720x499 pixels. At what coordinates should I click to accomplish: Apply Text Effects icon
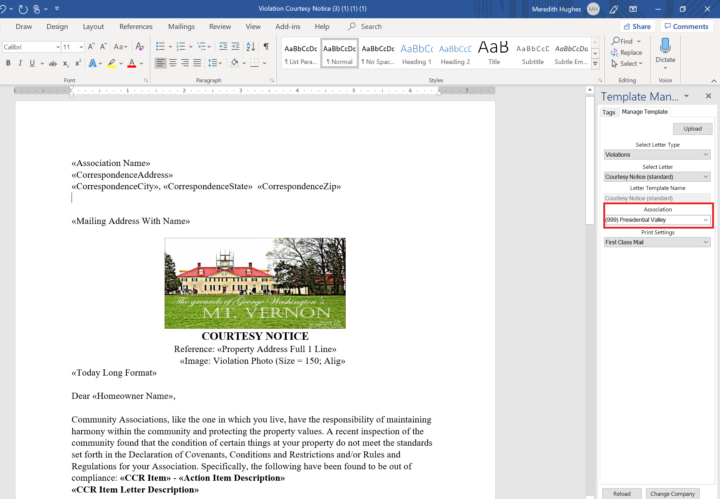[x=93, y=63]
